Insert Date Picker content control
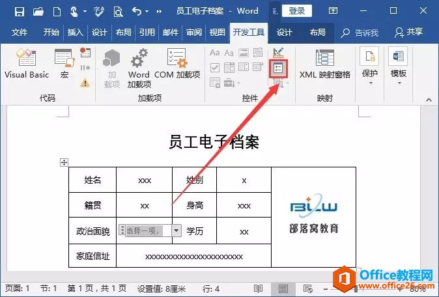 [258, 68]
